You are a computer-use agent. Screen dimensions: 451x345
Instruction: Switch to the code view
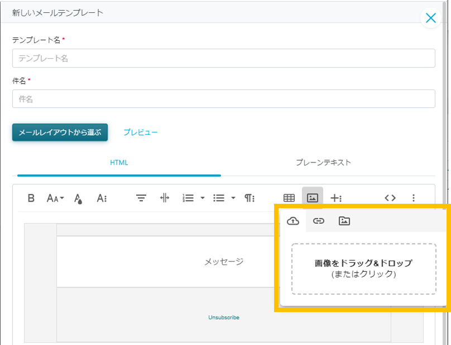pos(390,198)
